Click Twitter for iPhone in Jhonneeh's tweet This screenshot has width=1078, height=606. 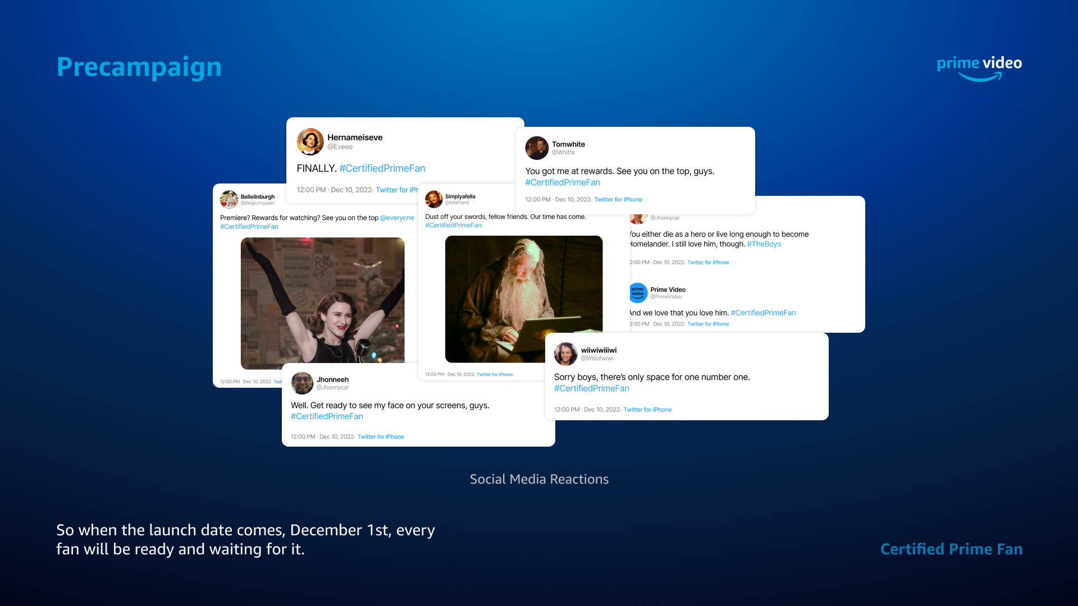point(381,437)
